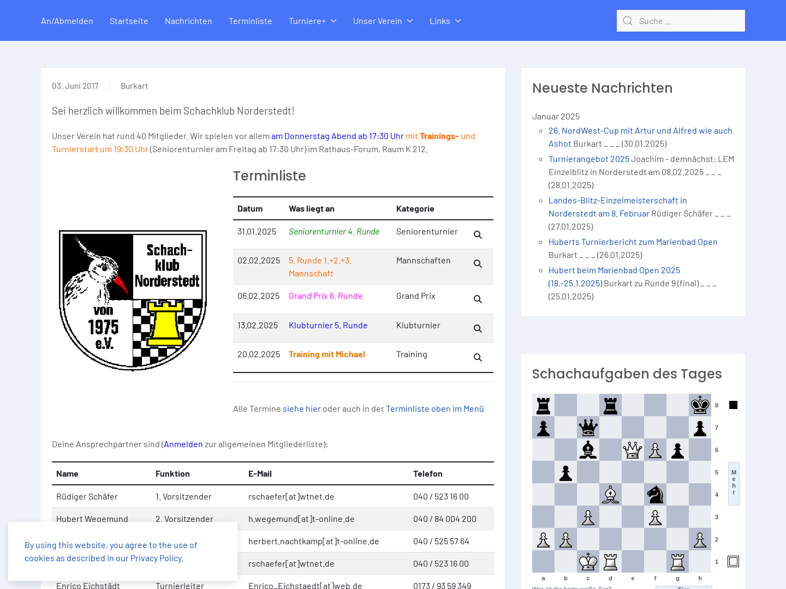Click the Schachklub Norderstedt club logo

pos(133,300)
